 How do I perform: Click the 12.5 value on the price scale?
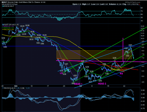142,26
